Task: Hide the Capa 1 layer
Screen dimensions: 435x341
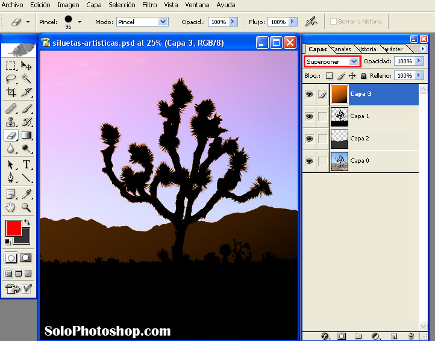Action: click(x=309, y=116)
